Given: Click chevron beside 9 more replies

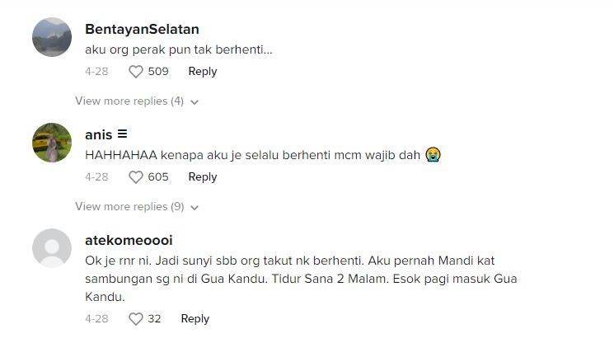Looking at the screenshot, I should point(195,208).
